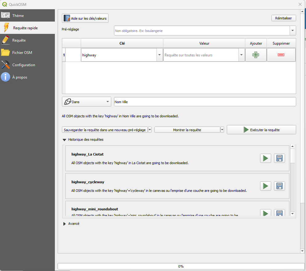Viewport: 306px width, 271px height.
Task: Click the Thème map icon
Action: coord(6,15)
